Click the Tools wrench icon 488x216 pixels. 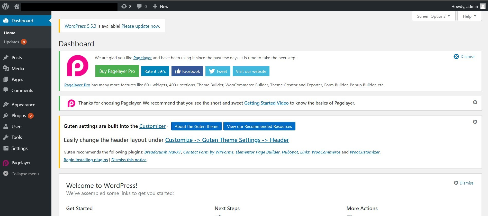click(6, 137)
